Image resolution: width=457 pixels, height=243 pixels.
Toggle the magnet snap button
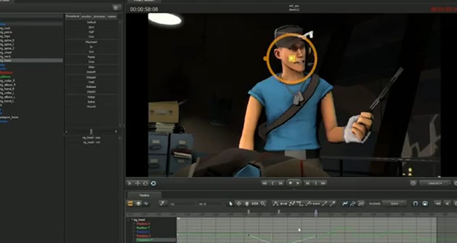click(x=416, y=204)
